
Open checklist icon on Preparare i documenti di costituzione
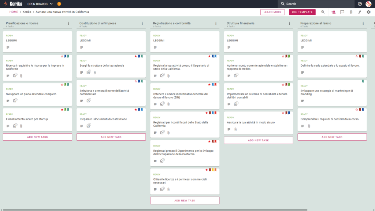89,126
